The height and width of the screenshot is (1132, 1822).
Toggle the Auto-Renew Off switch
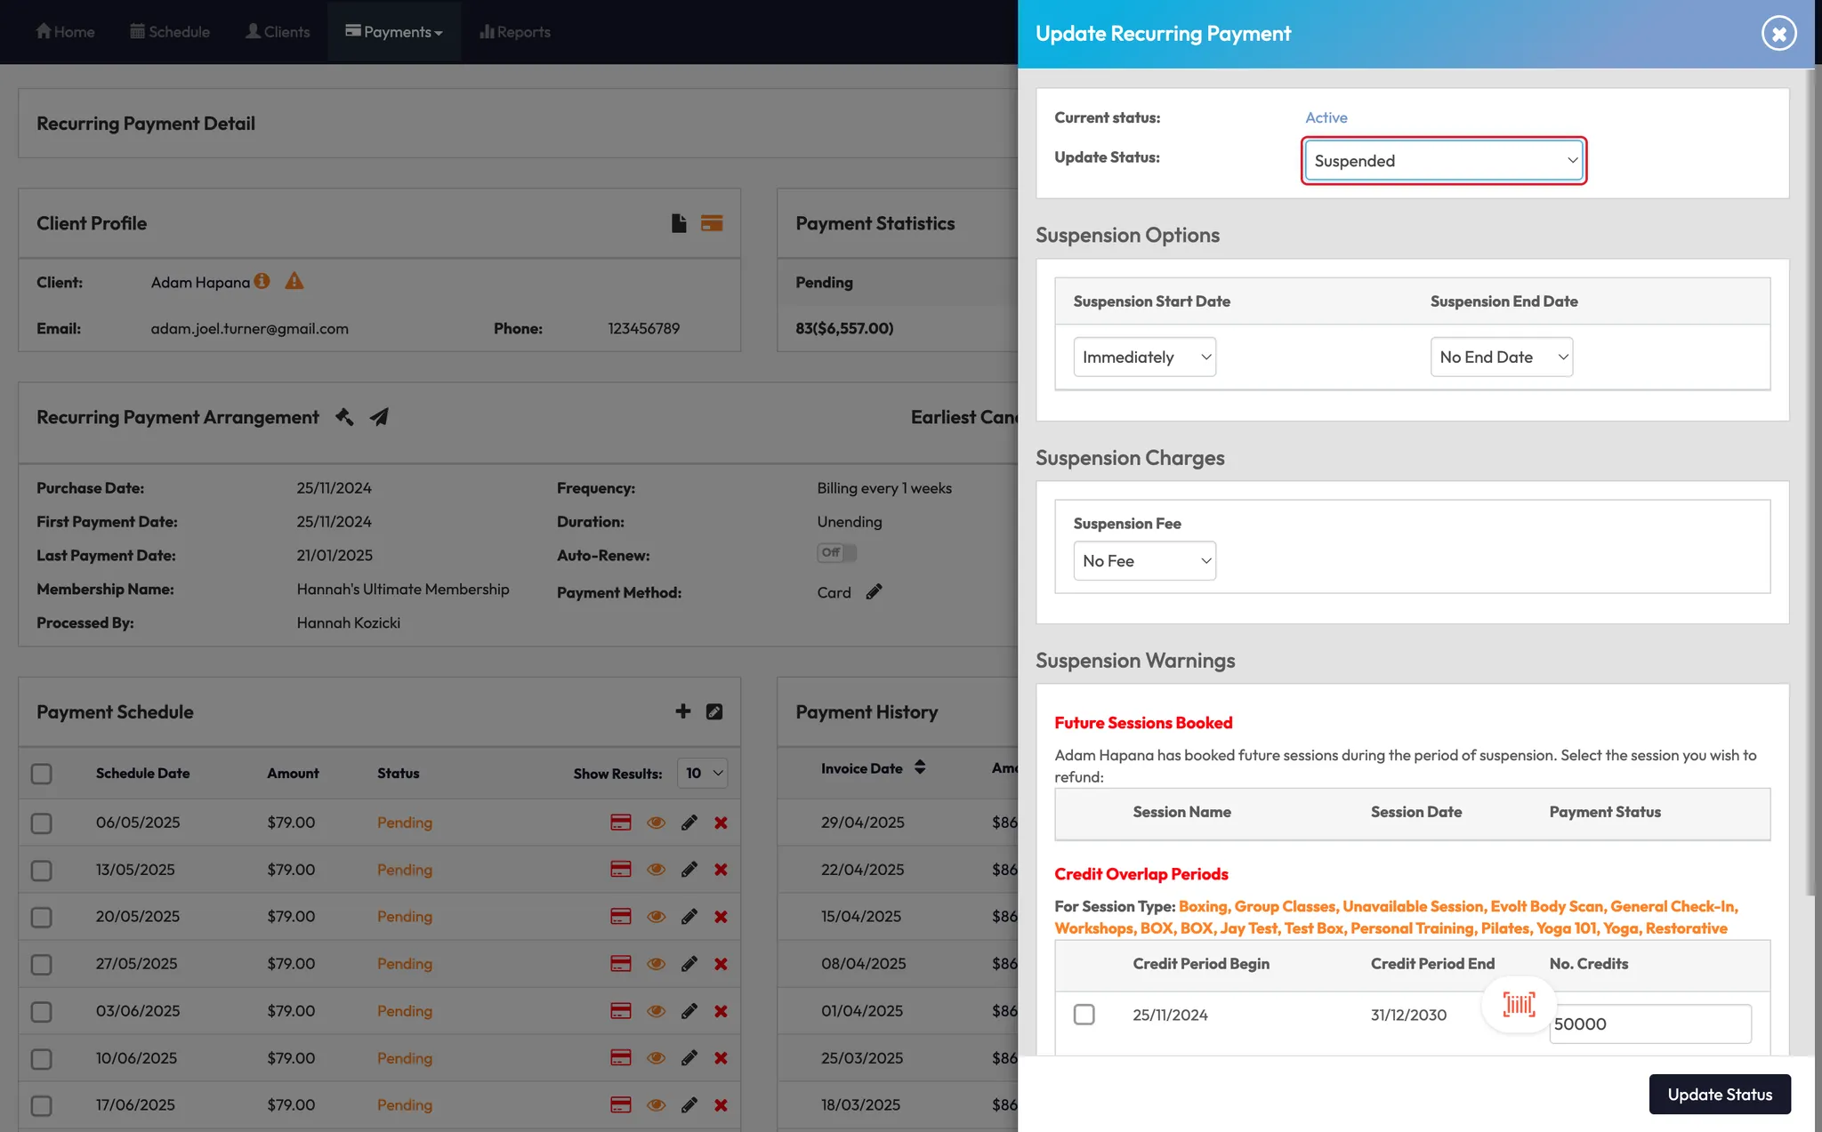(836, 553)
